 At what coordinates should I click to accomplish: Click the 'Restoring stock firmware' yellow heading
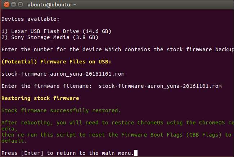click(x=40, y=98)
